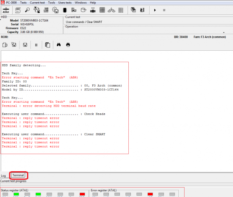
Task: Click the Current test progress bar
Action: 116,184
